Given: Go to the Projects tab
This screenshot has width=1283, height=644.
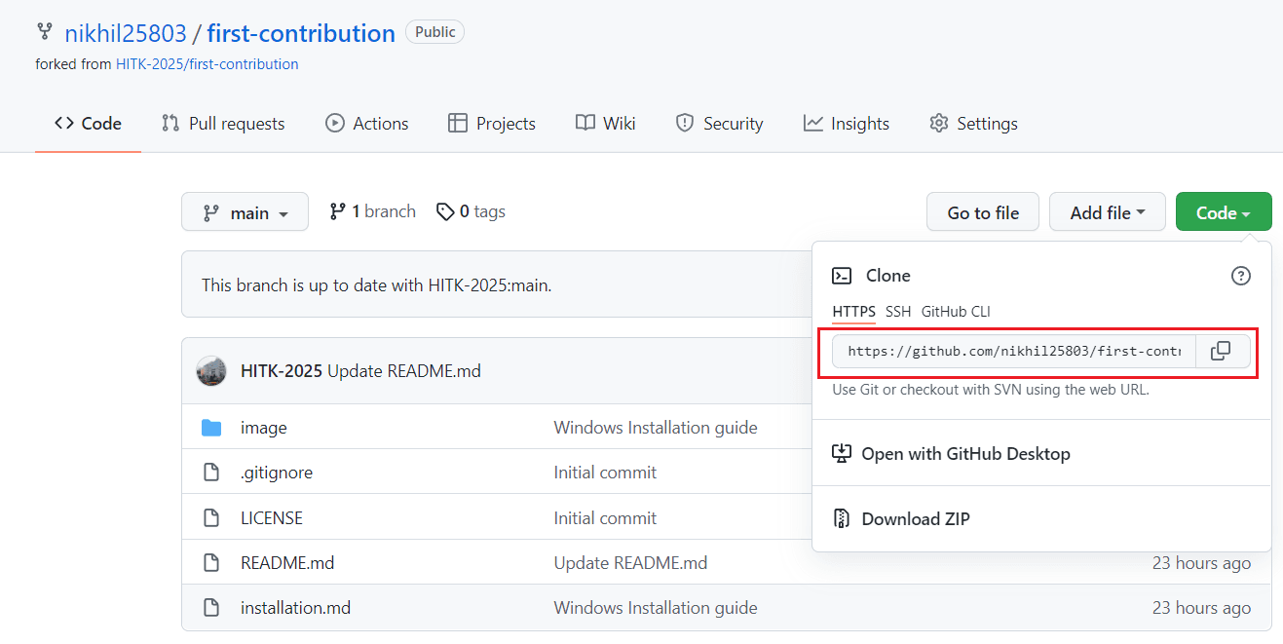Looking at the screenshot, I should tap(492, 124).
